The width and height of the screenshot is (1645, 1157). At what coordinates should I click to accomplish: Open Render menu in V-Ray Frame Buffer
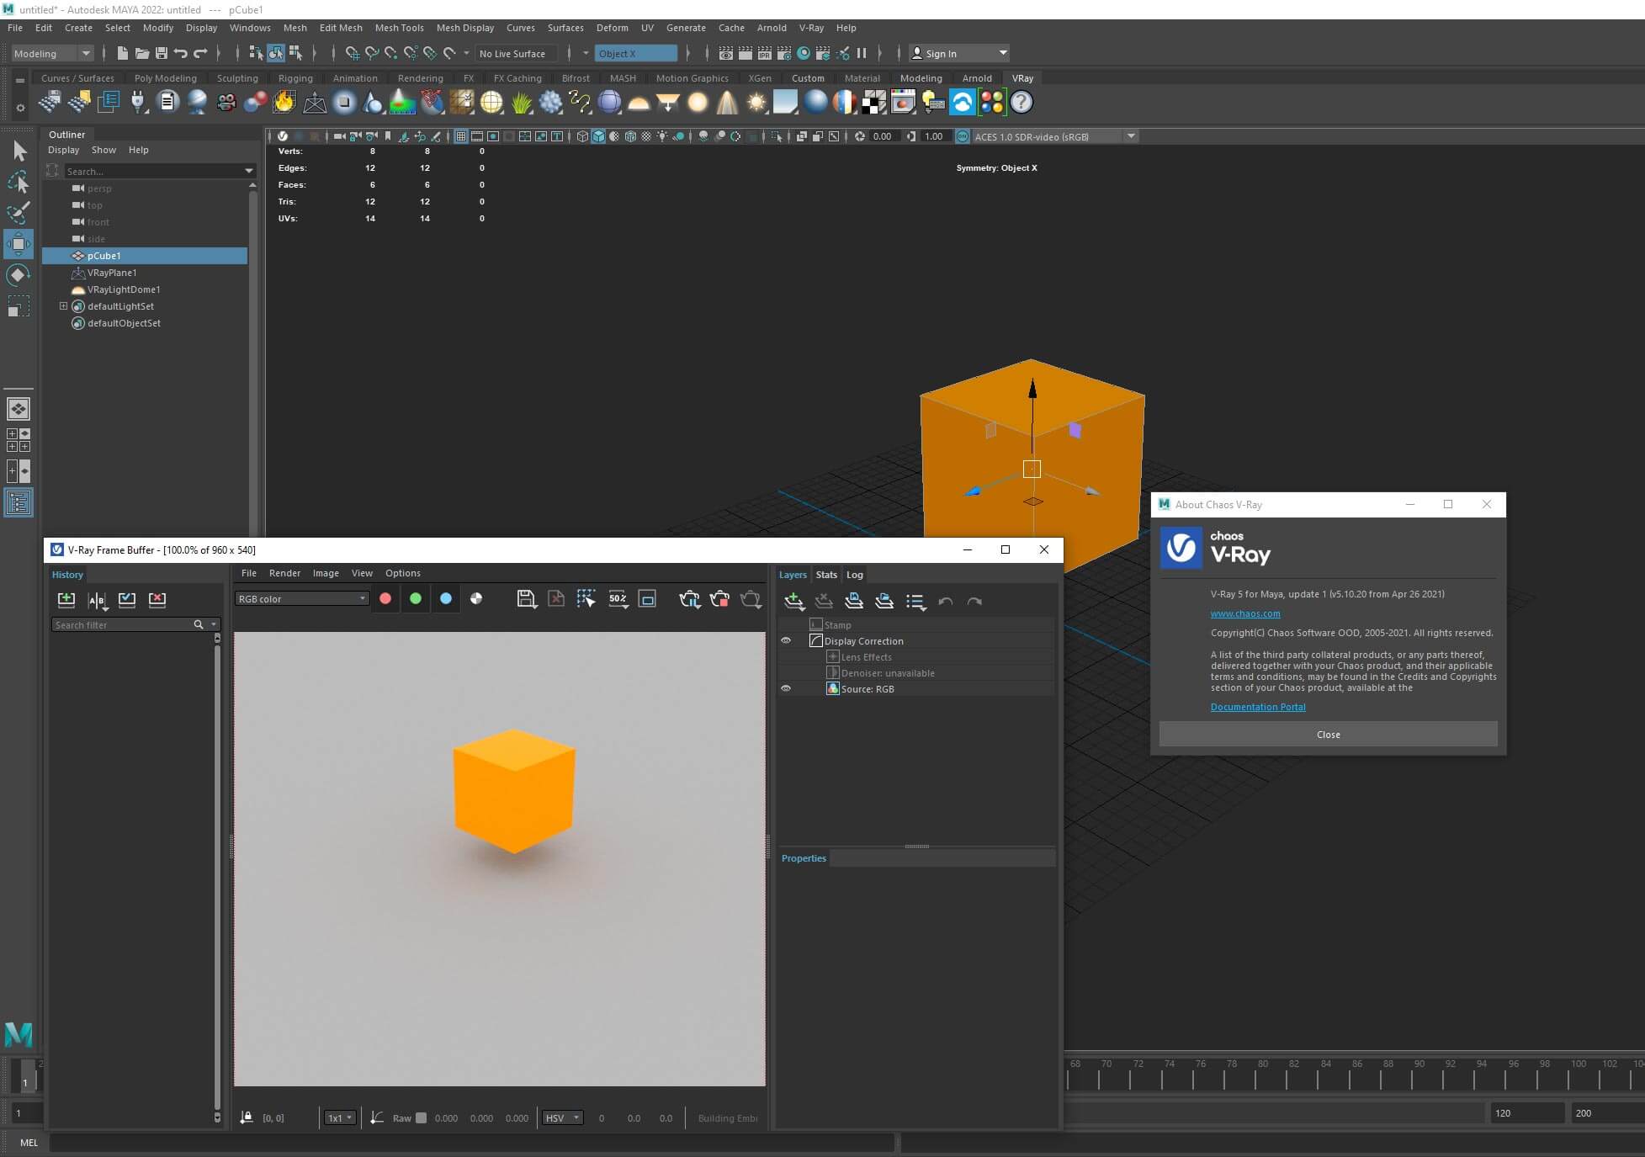tap(284, 573)
